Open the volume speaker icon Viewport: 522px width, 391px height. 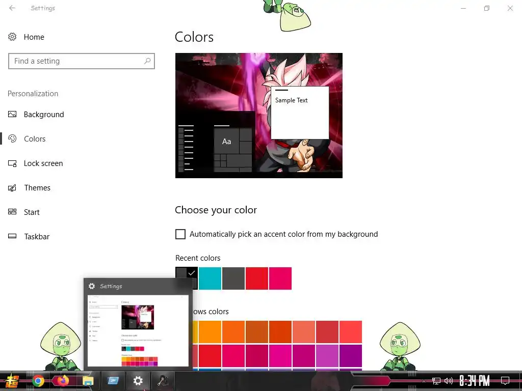[x=449, y=381]
